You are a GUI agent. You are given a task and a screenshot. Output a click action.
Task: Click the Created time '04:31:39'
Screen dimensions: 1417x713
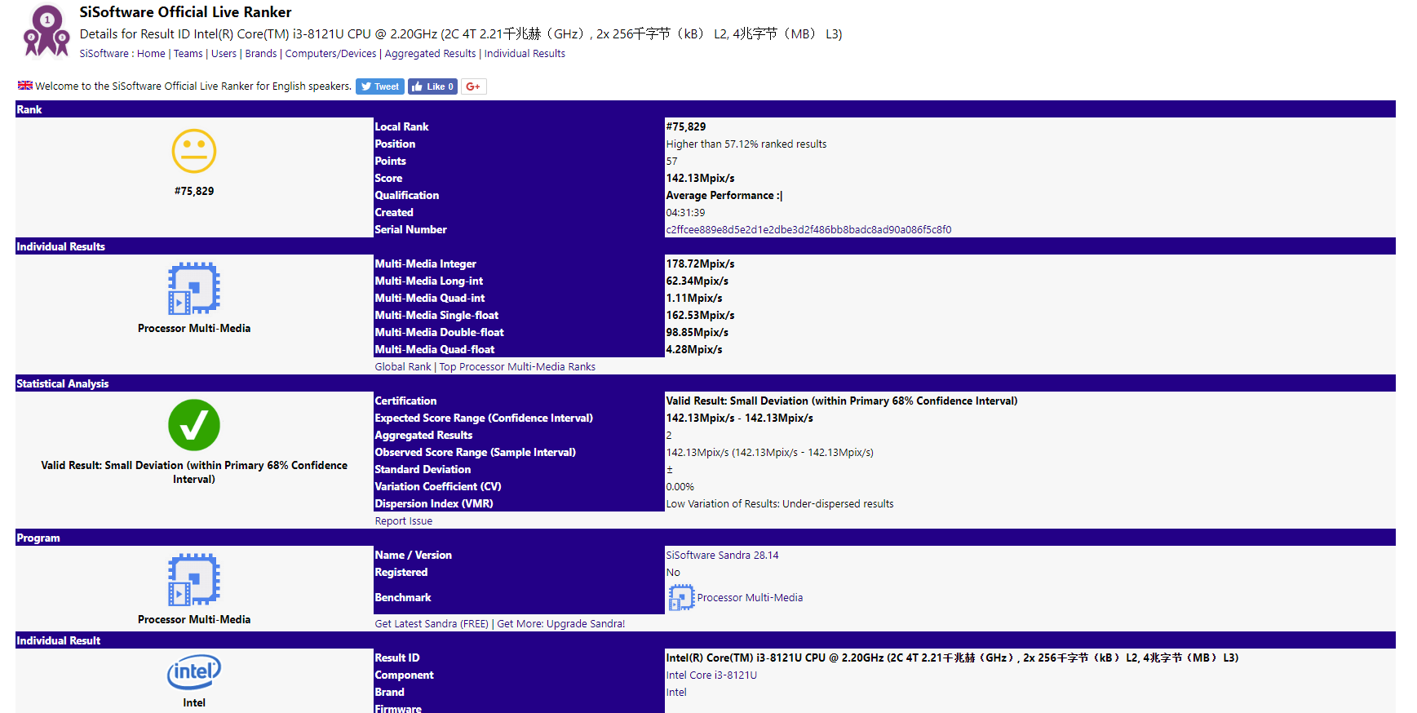685,213
